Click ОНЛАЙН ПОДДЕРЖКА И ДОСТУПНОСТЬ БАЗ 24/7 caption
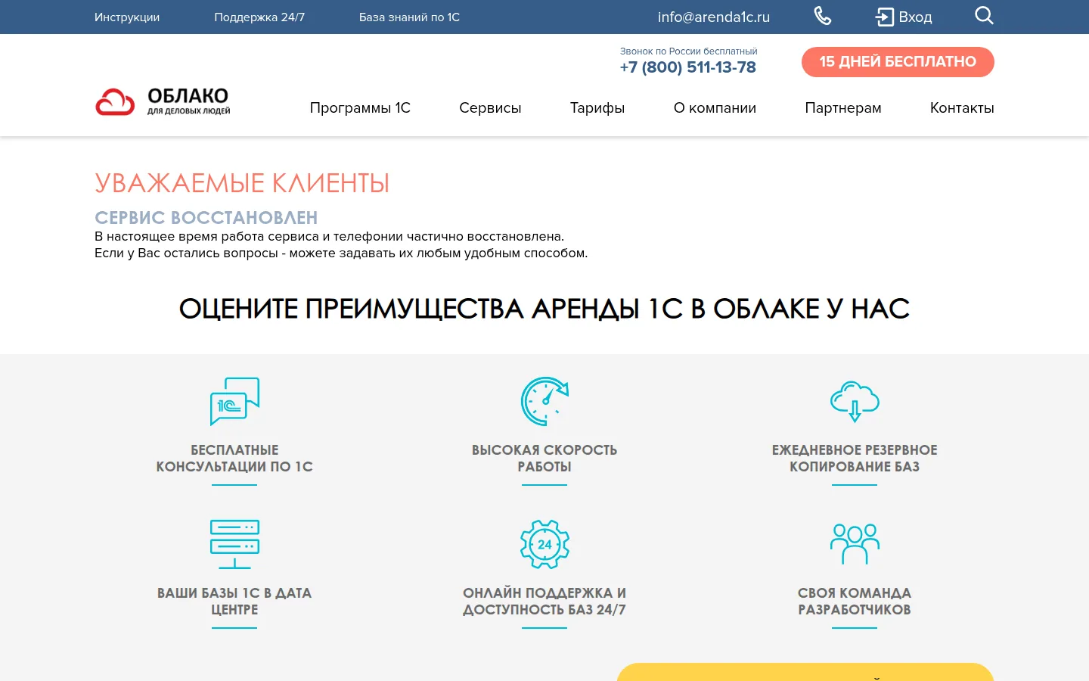The width and height of the screenshot is (1089, 681). pyautogui.click(x=544, y=601)
